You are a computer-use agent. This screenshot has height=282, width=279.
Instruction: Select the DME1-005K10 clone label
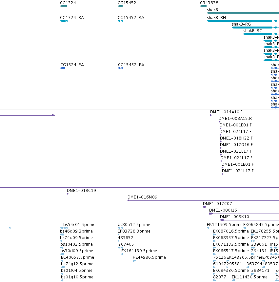click(x=234, y=217)
